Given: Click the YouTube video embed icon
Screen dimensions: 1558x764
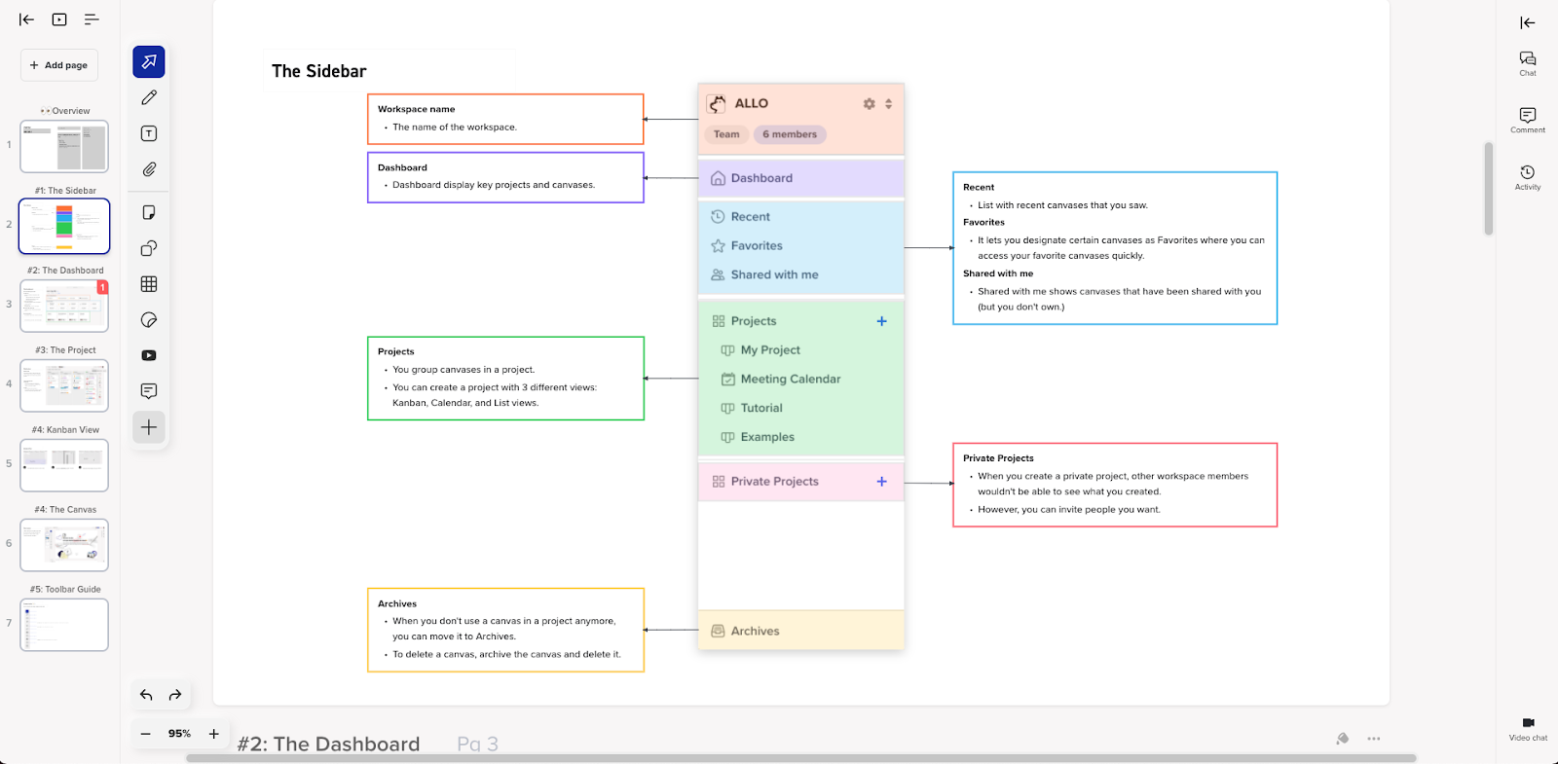Looking at the screenshot, I should pyautogui.click(x=149, y=356).
